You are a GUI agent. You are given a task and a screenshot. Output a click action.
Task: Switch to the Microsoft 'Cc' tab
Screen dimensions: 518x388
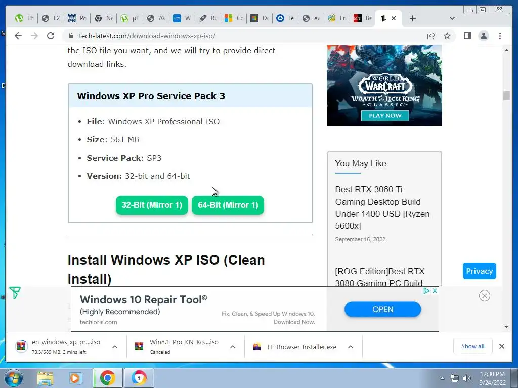click(234, 18)
